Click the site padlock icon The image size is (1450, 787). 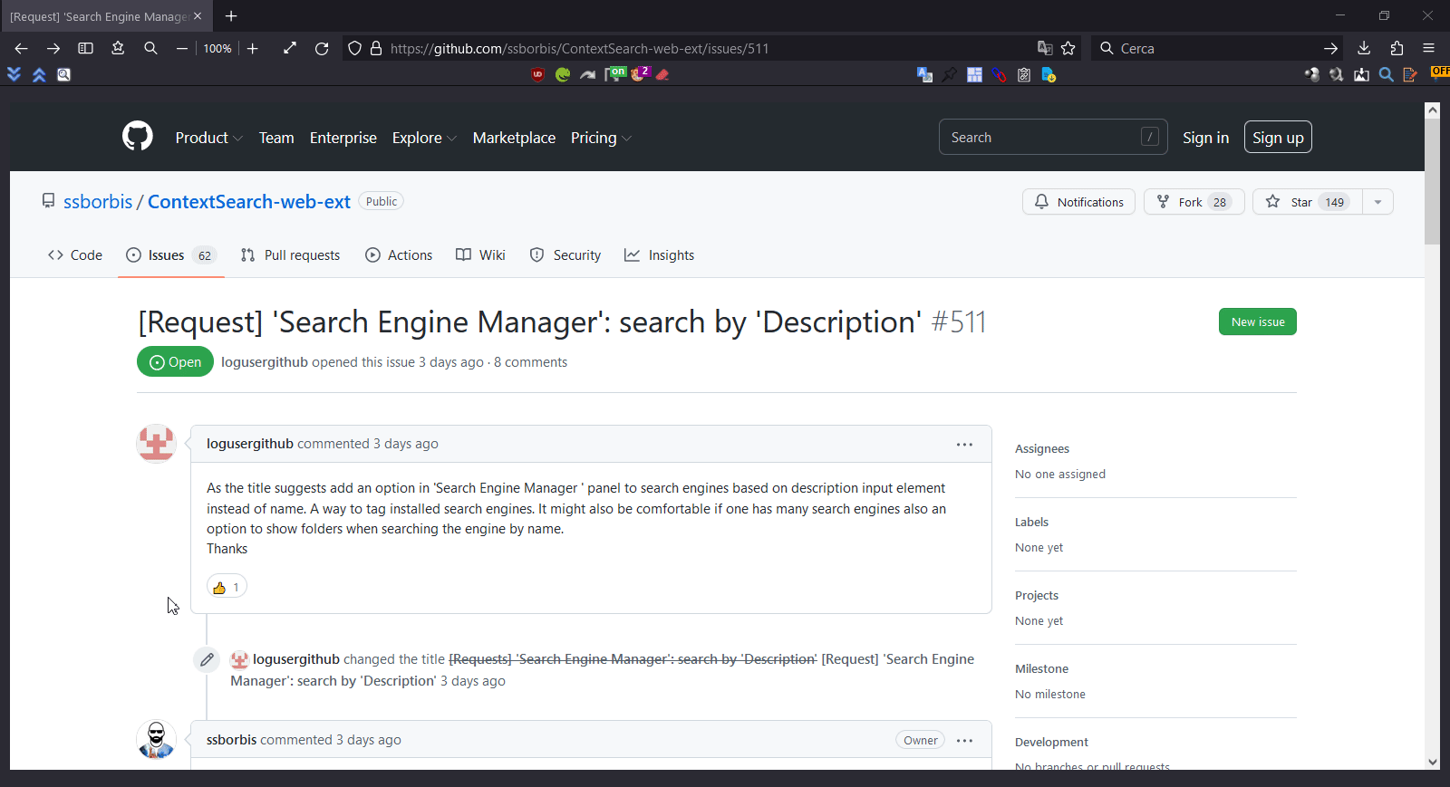[x=376, y=48]
